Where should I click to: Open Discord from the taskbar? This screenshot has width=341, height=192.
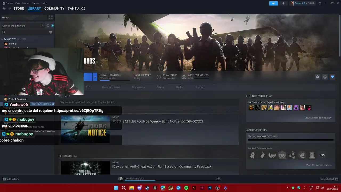click(139, 188)
